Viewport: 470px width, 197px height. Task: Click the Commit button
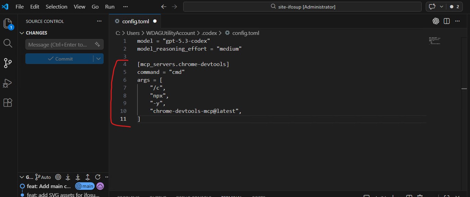click(x=60, y=58)
